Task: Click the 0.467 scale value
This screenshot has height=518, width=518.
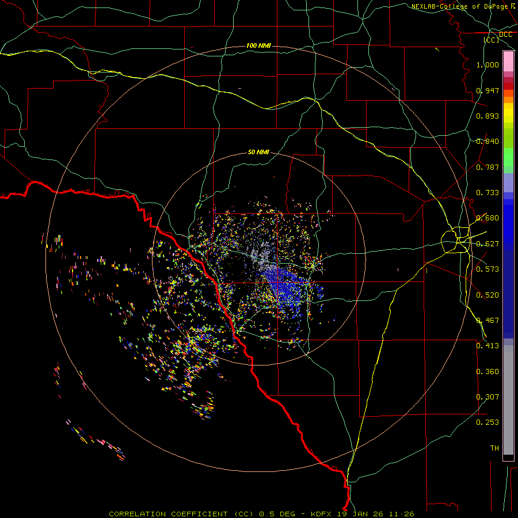Action: pos(487,321)
